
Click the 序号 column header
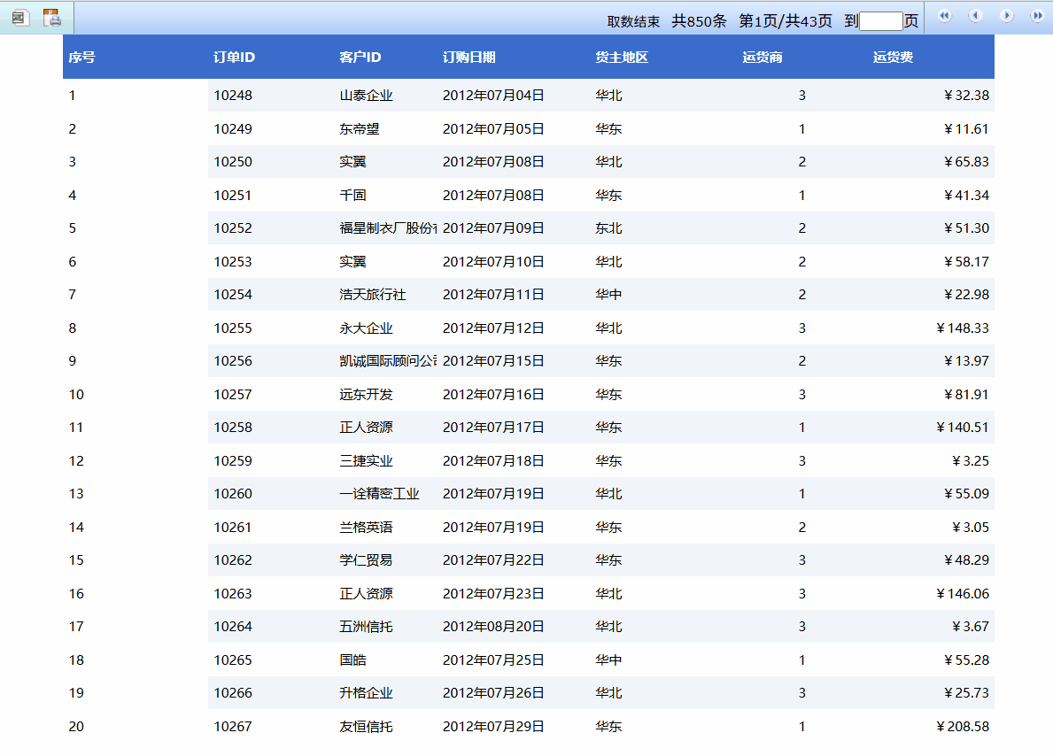click(x=81, y=58)
